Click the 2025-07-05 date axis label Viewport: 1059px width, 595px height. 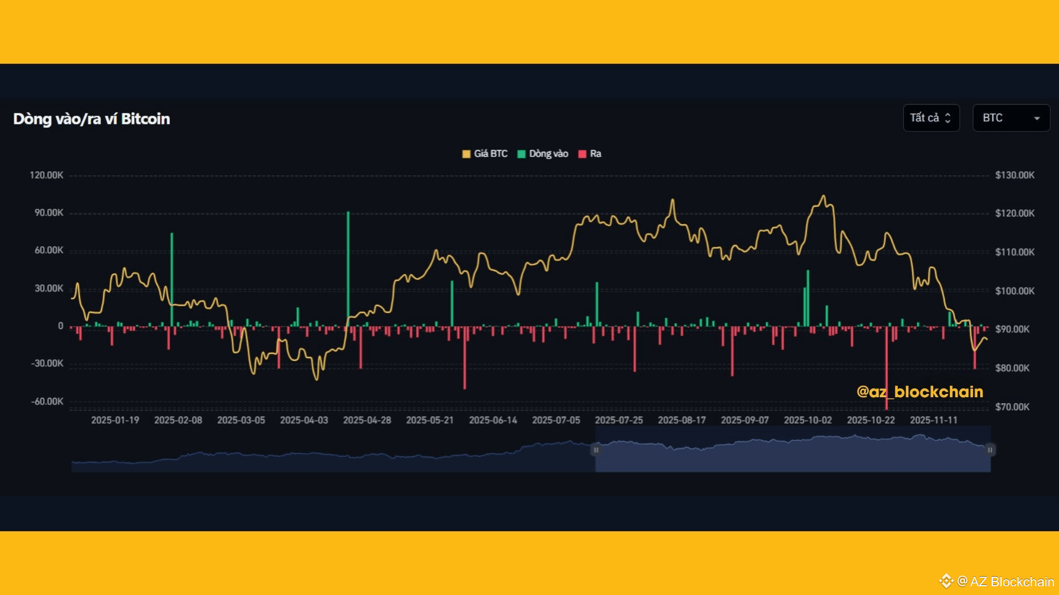click(x=556, y=420)
